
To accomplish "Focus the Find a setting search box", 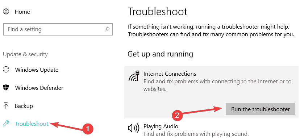I will point(58,29).
